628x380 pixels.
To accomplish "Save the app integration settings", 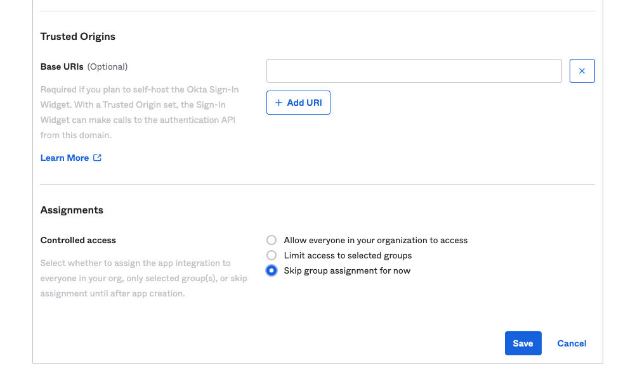I will tap(523, 343).
